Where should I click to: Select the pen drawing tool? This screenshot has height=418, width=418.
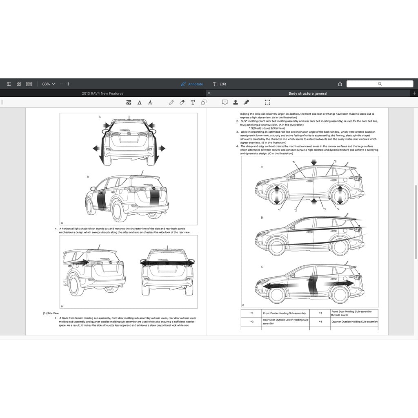[171, 102]
